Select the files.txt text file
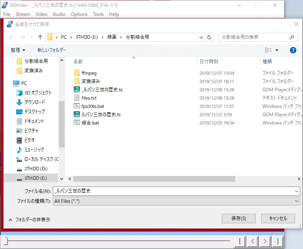303x249 pixels. (89, 98)
